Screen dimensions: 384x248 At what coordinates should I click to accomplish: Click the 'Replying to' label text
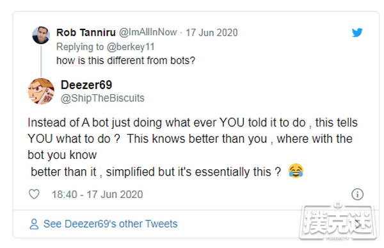pos(80,47)
